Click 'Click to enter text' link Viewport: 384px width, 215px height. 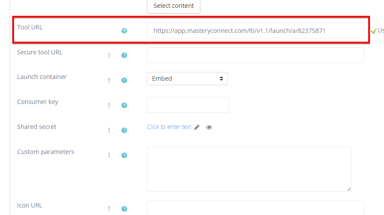(x=169, y=127)
